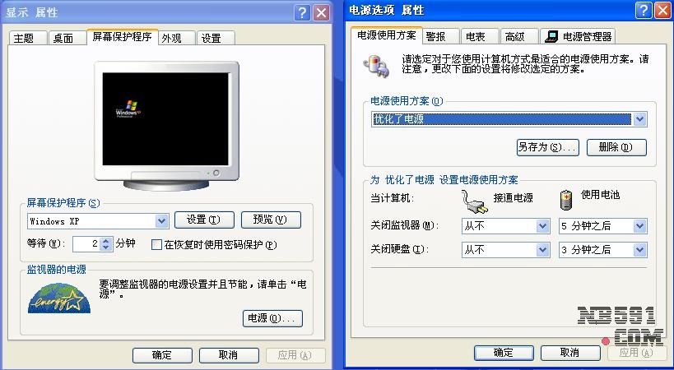Image resolution: width=674 pixels, height=370 pixels.
Task: Expand 关闭硬盘 plugged-in 从不 dropdown
Action: point(542,250)
